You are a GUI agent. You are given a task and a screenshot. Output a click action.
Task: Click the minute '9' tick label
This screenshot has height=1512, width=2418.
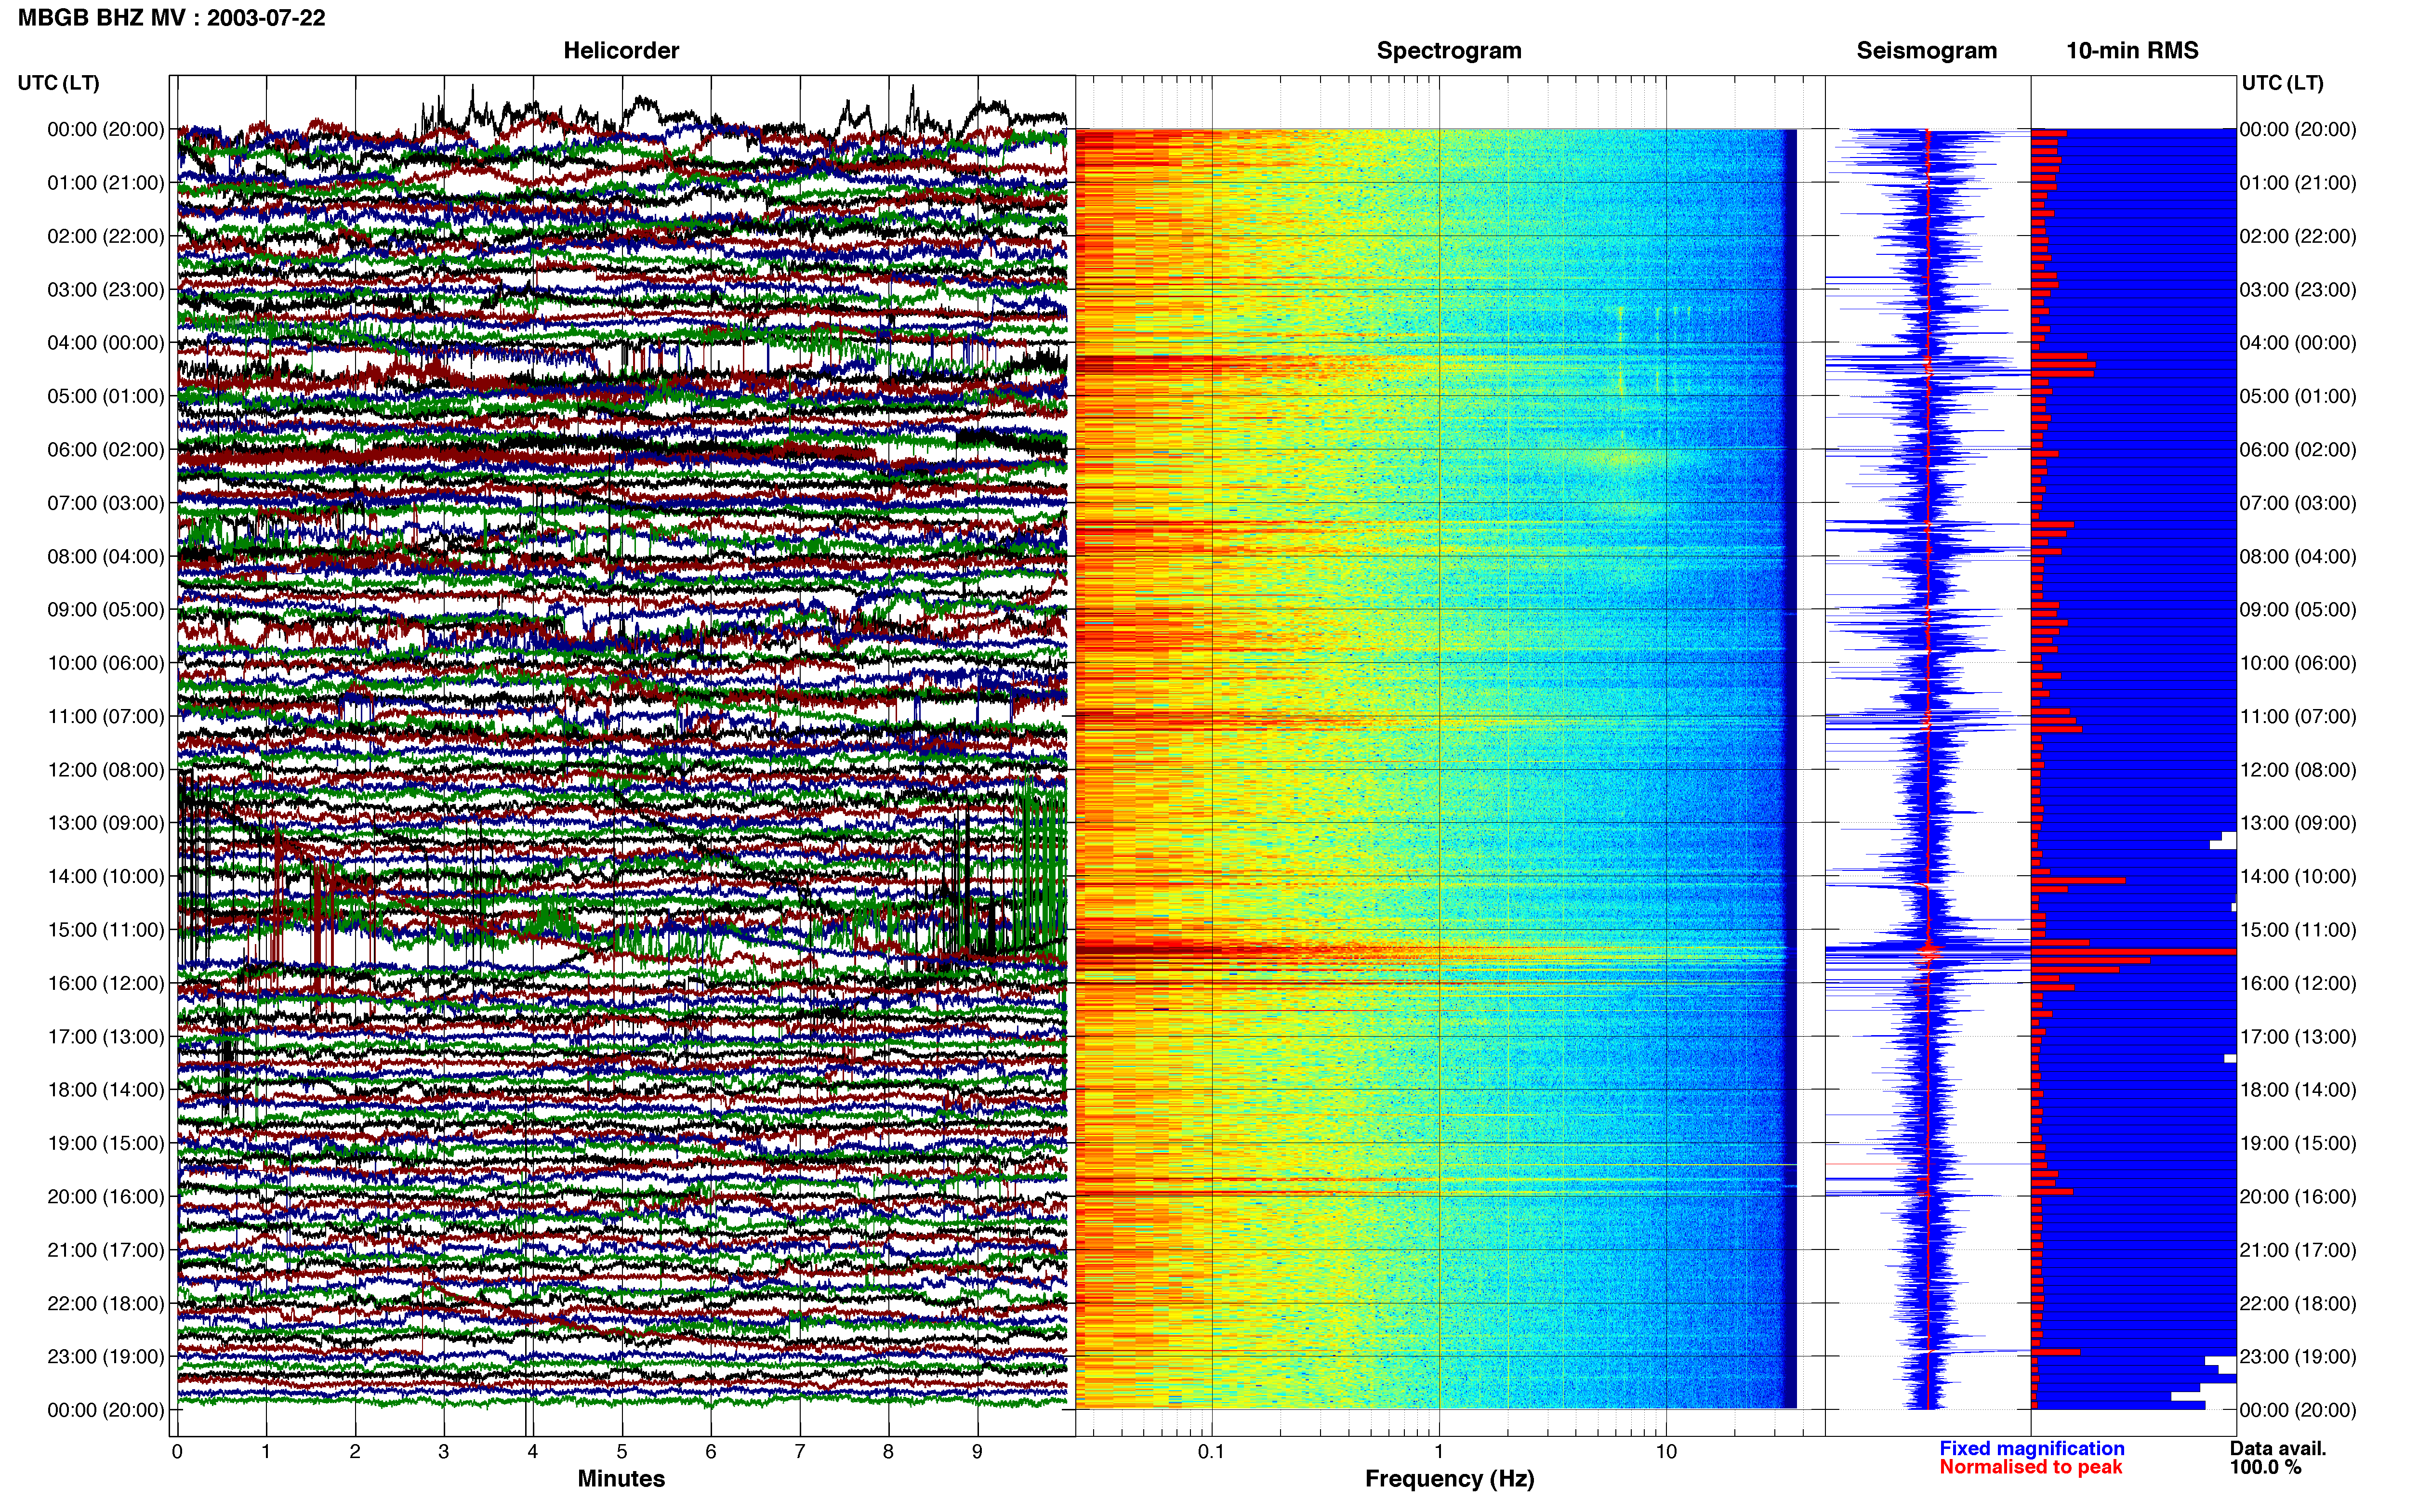[977, 1451]
